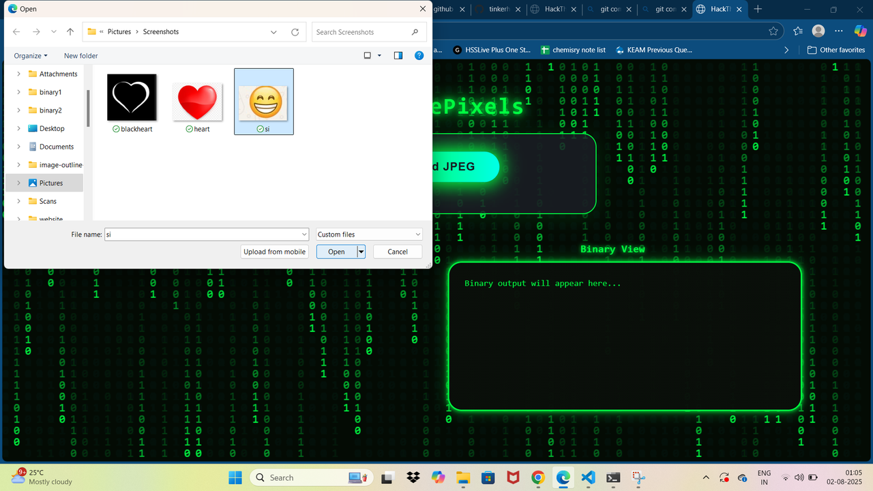Toggle the preview pane icon
873x491 pixels.
(x=398, y=55)
